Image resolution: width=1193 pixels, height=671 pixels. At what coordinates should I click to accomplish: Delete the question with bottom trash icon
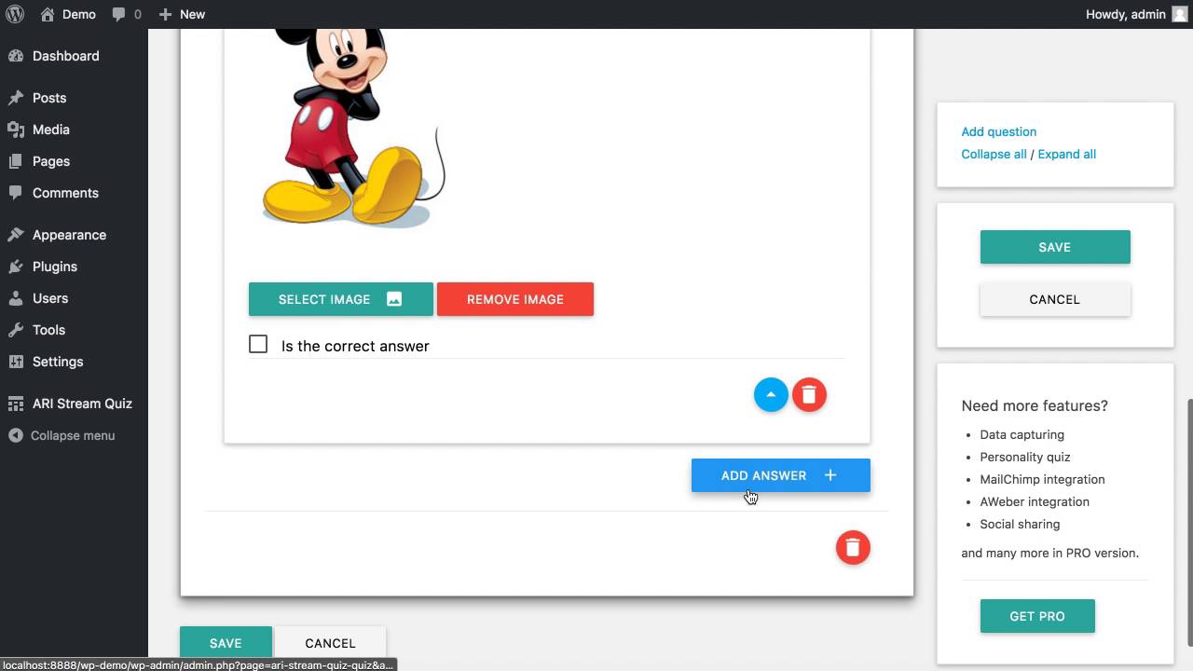click(853, 548)
